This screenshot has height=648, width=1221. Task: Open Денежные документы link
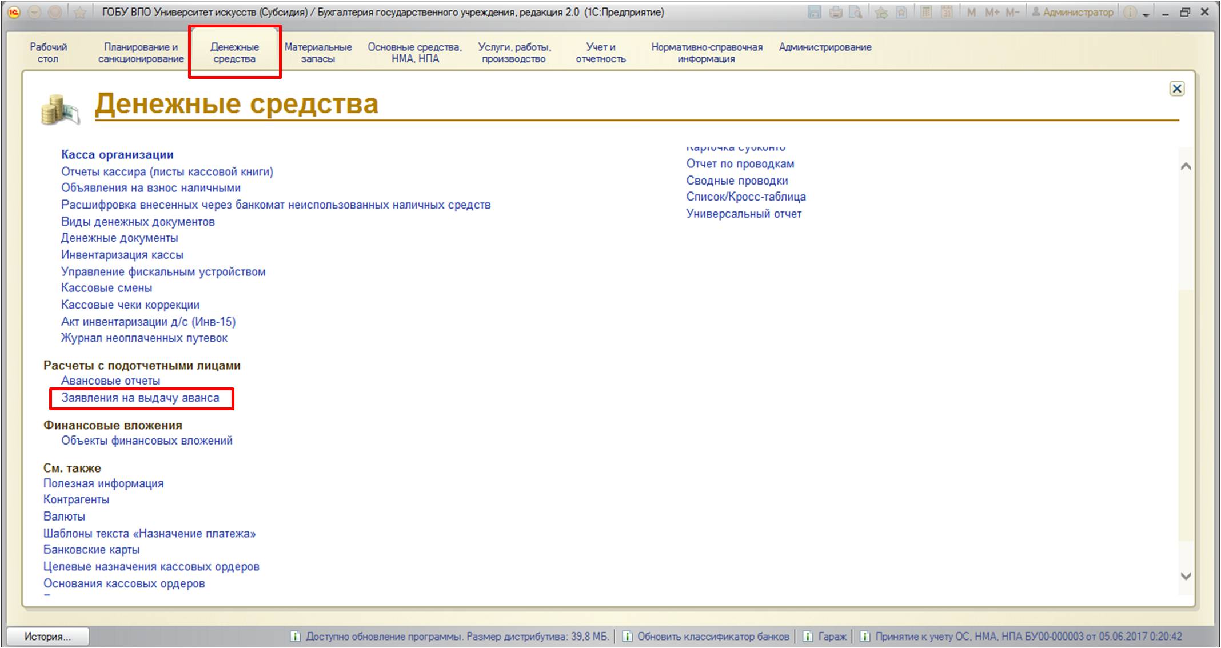point(119,238)
